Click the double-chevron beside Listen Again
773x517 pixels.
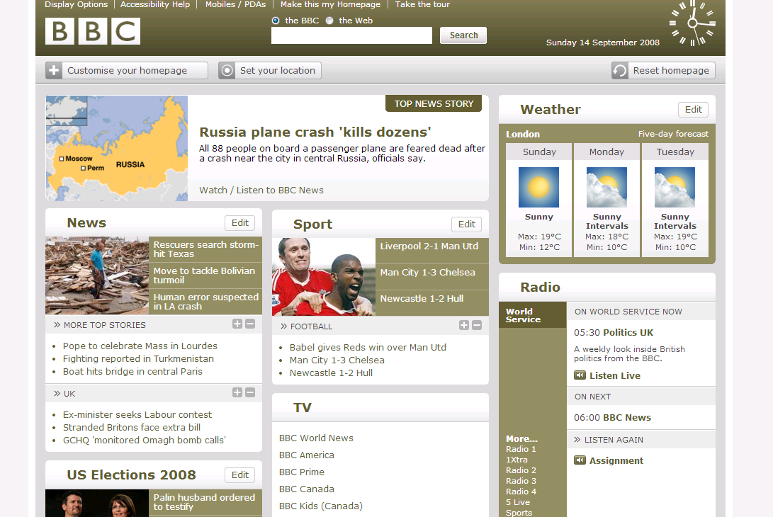(577, 440)
